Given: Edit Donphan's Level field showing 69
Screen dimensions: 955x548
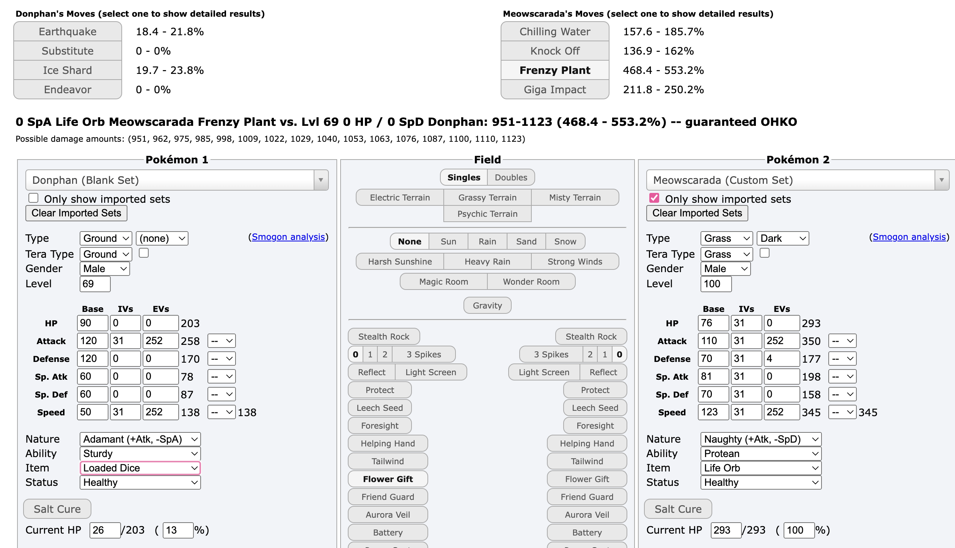Looking at the screenshot, I should pos(95,284).
